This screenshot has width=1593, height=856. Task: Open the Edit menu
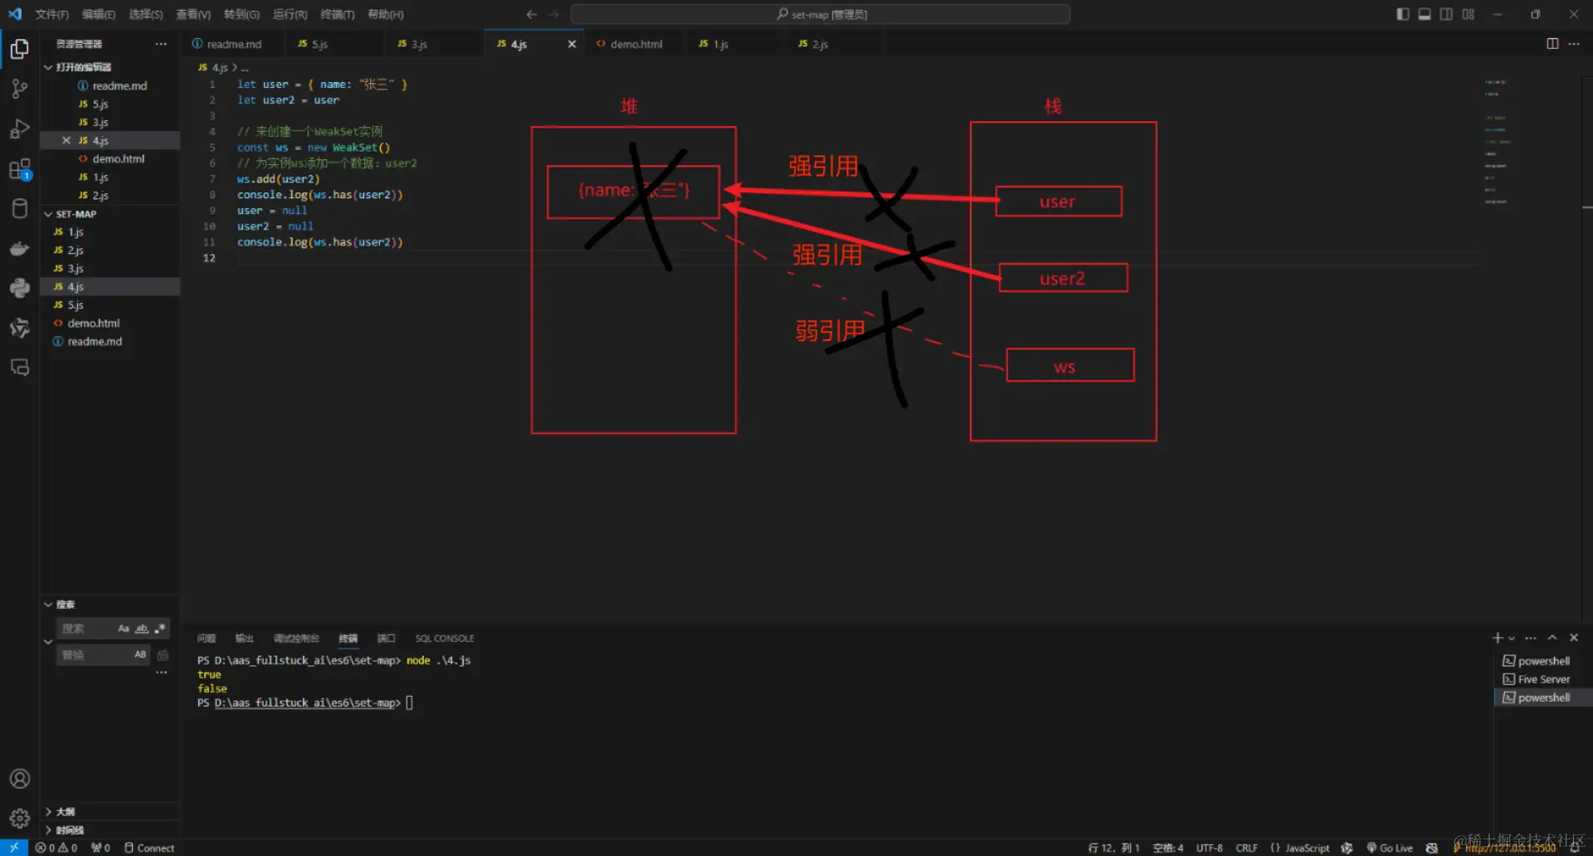(99, 14)
